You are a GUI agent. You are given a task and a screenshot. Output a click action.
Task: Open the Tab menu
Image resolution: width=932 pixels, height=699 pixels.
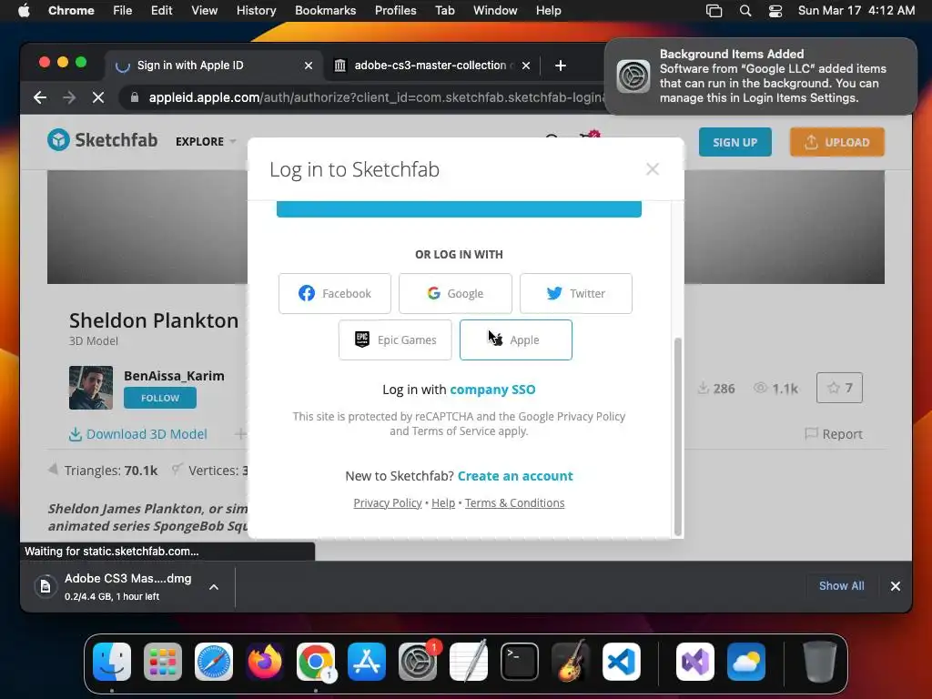pyautogui.click(x=444, y=11)
